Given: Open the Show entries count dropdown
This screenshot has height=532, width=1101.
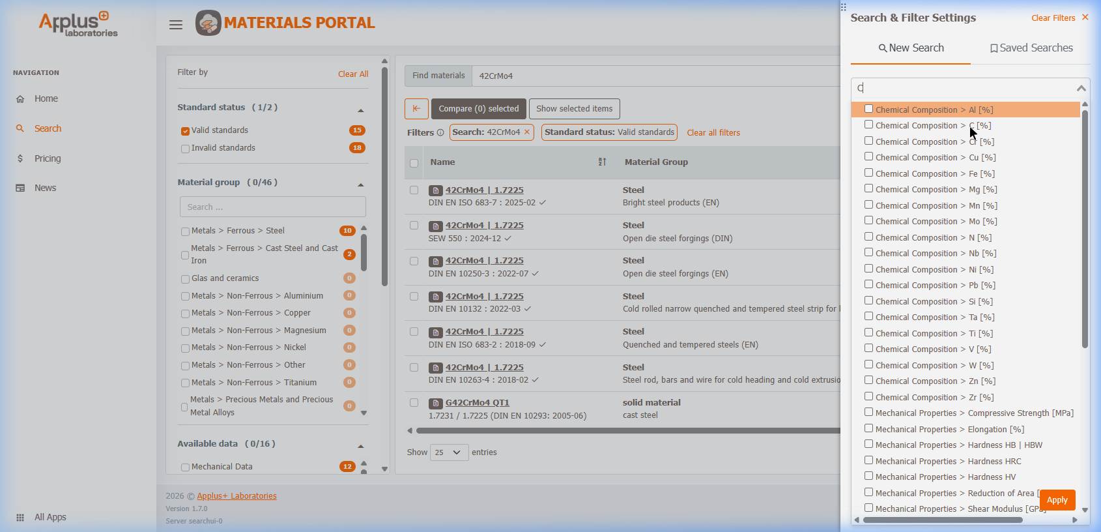Looking at the screenshot, I should 449,452.
